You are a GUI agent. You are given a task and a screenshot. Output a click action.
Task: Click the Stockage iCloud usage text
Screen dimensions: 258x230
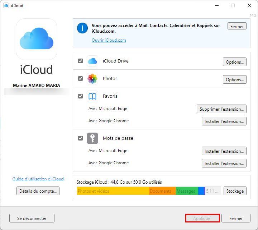click(119, 182)
